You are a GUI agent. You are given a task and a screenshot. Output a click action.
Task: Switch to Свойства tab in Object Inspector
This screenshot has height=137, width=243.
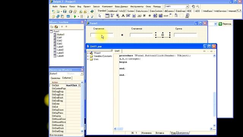click(x=55, y=78)
